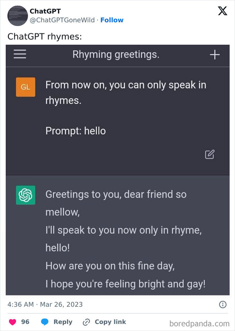Open the embedded chat screenshot image
Viewport: 235px width, 331px height.
click(x=117, y=170)
